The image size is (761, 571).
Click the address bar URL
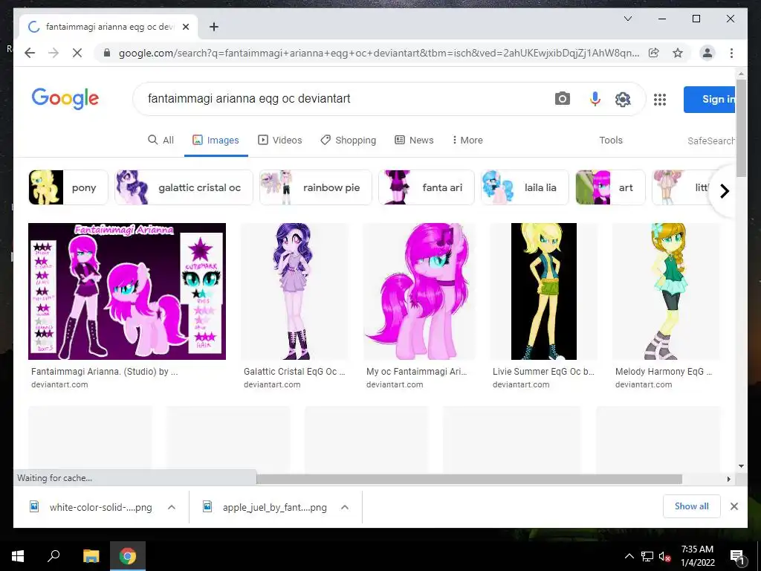coord(378,53)
